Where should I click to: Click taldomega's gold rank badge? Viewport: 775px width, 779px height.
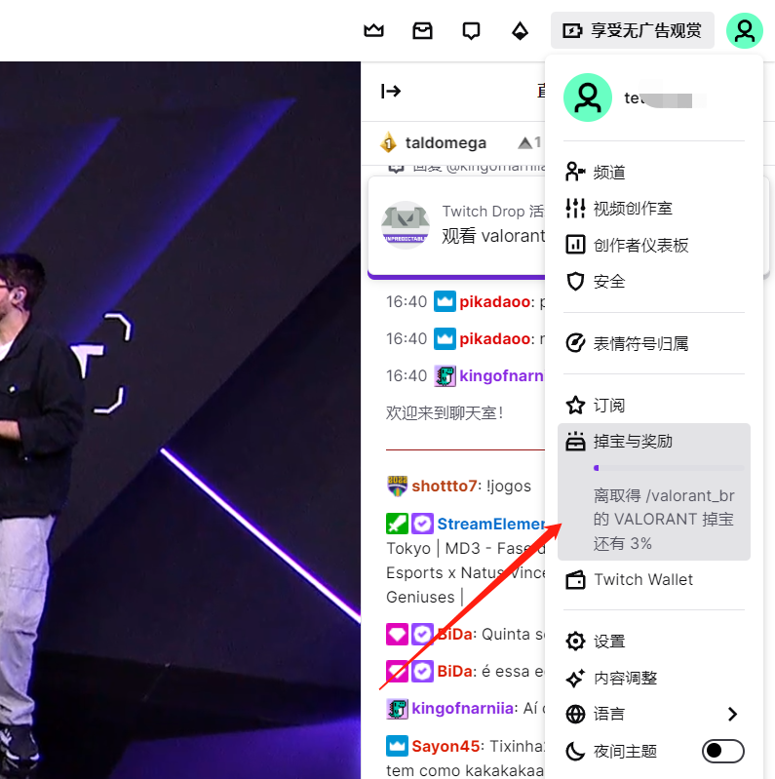coord(389,142)
